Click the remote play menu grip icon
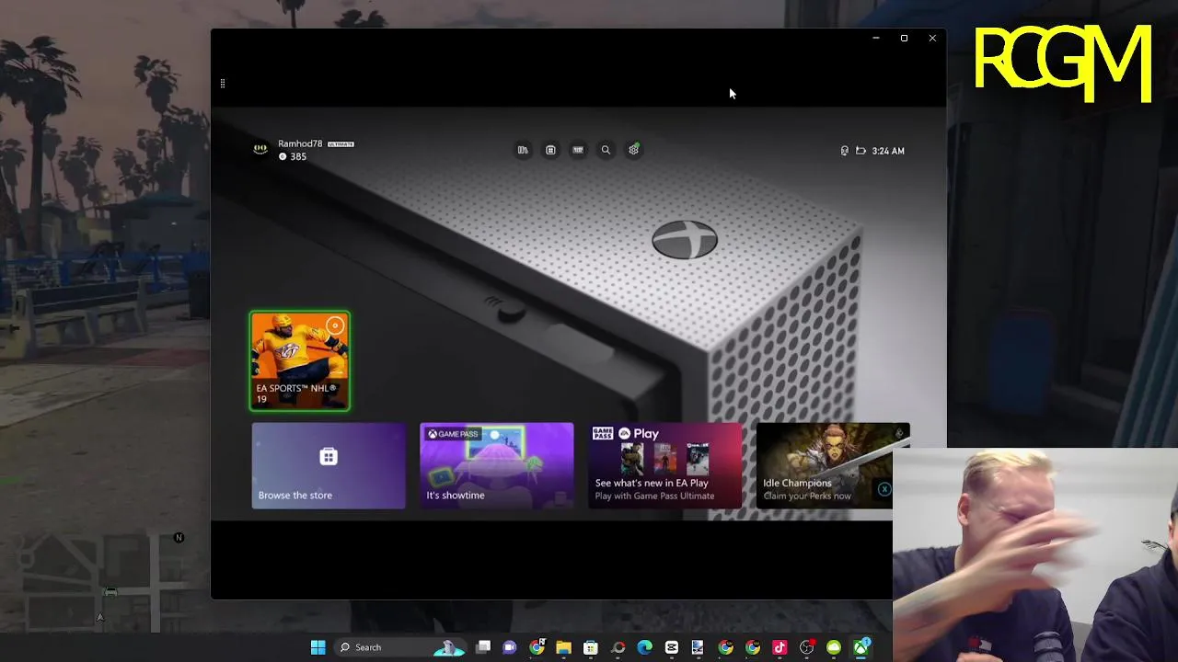 [223, 84]
